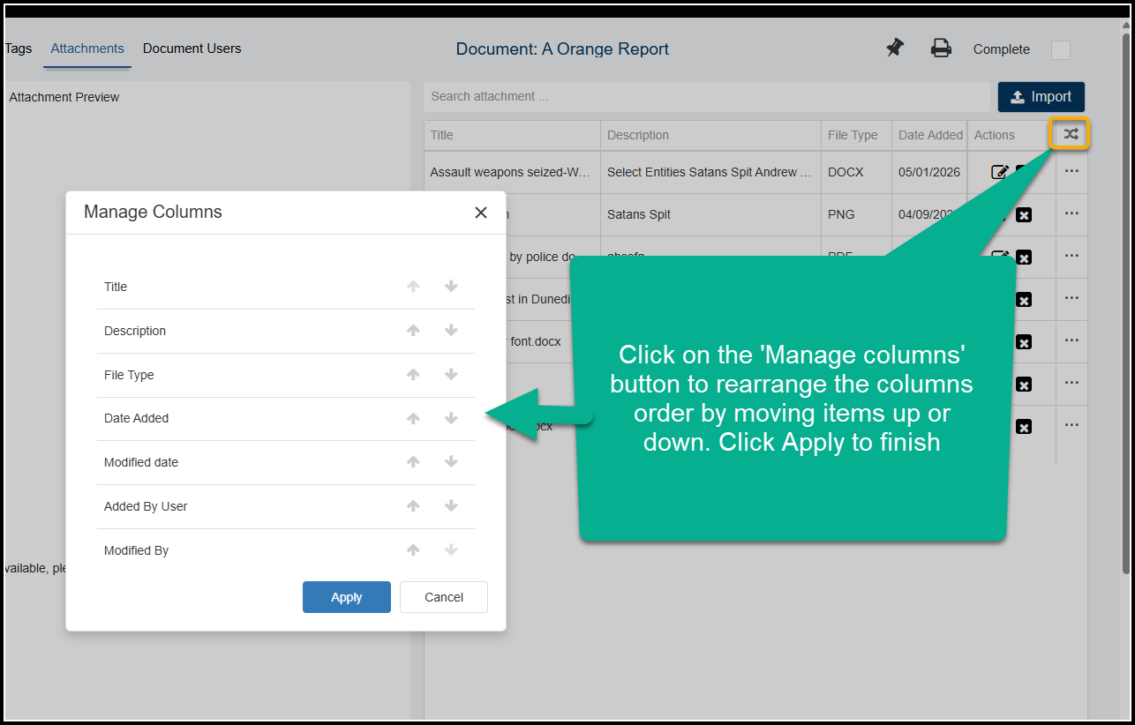The height and width of the screenshot is (725, 1135).
Task: Cancel the Manage Columns dialog
Action: 443,597
